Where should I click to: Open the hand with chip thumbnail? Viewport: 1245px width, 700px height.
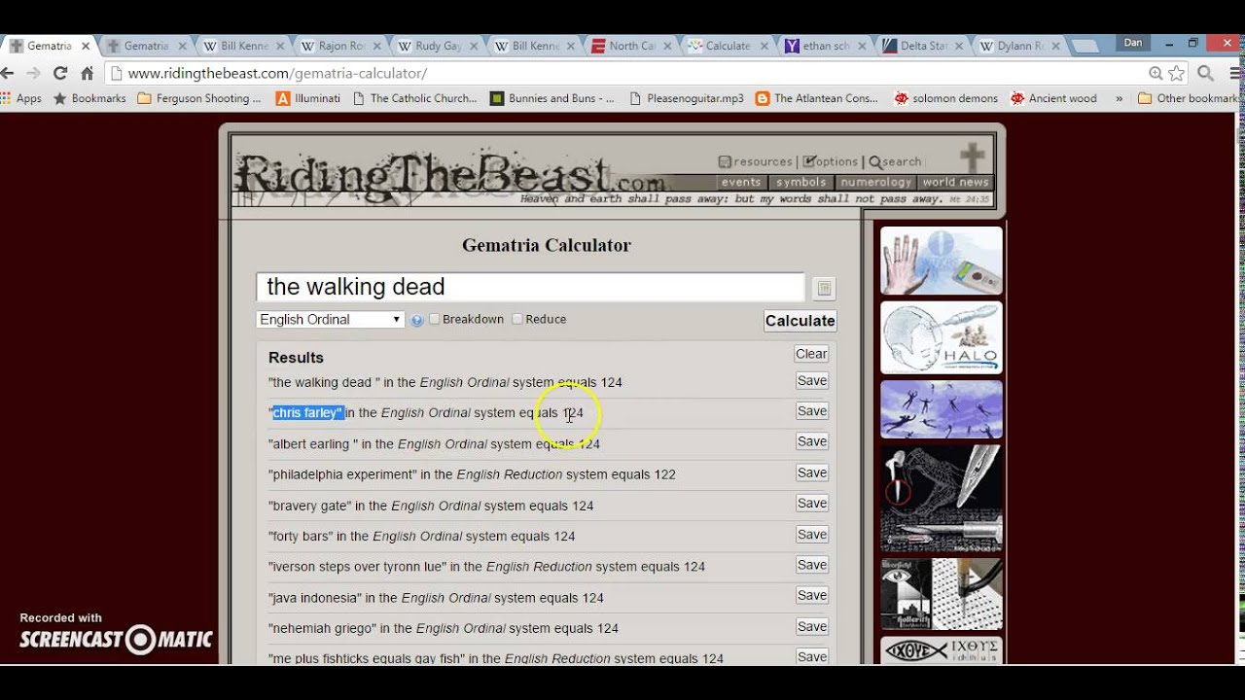tap(942, 261)
